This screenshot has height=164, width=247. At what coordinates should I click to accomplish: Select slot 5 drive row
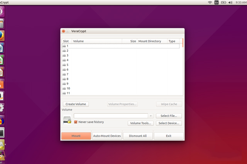click(x=121, y=65)
